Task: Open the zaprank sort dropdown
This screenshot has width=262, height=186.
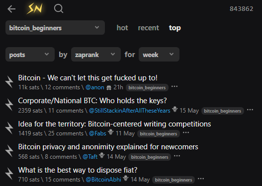Action: [x=96, y=55]
